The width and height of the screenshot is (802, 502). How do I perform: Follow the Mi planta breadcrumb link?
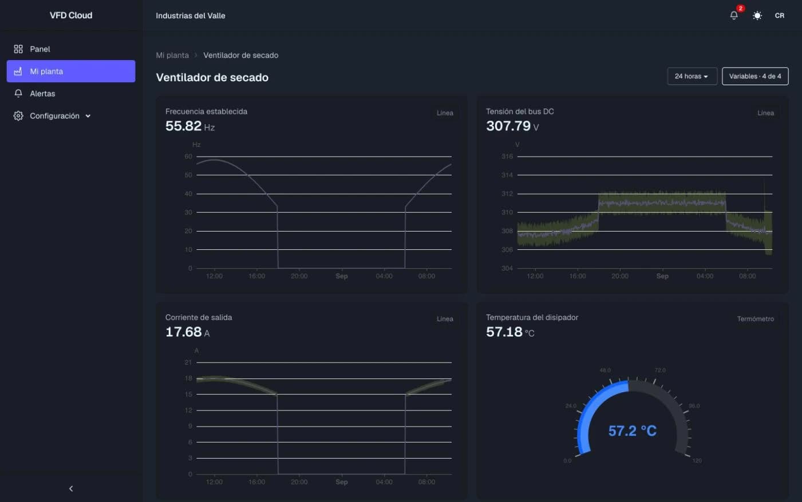[x=172, y=55]
